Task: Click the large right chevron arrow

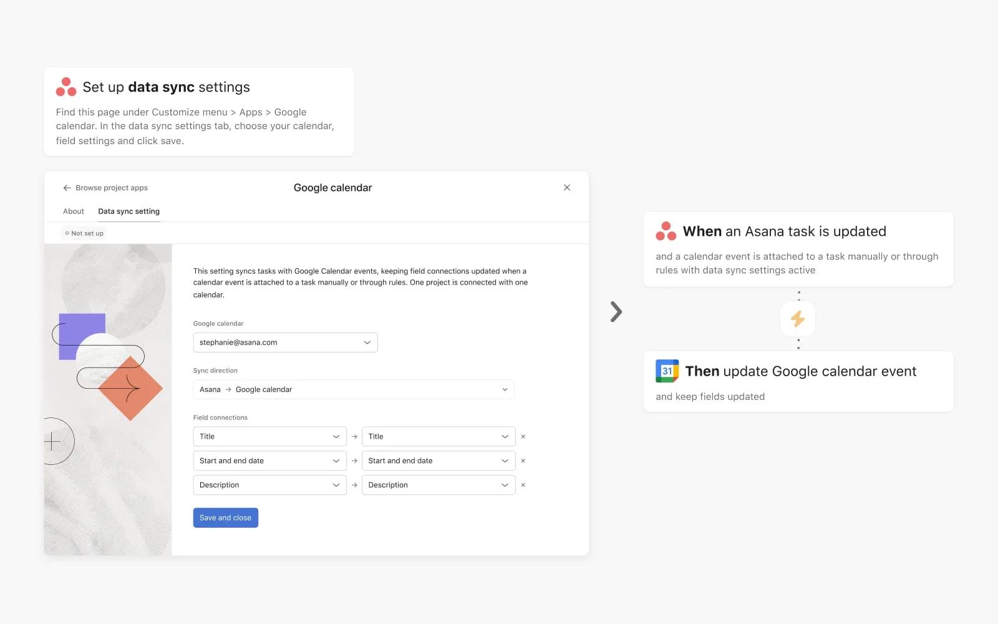Action: (x=616, y=312)
